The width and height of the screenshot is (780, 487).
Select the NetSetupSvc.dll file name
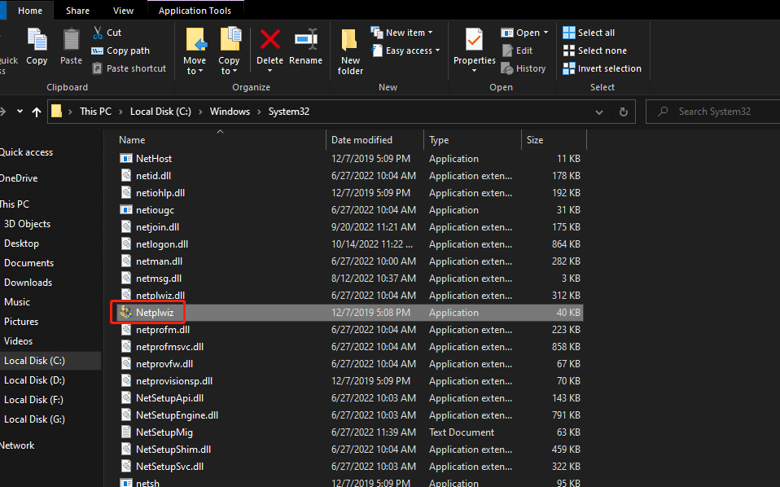point(169,467)
